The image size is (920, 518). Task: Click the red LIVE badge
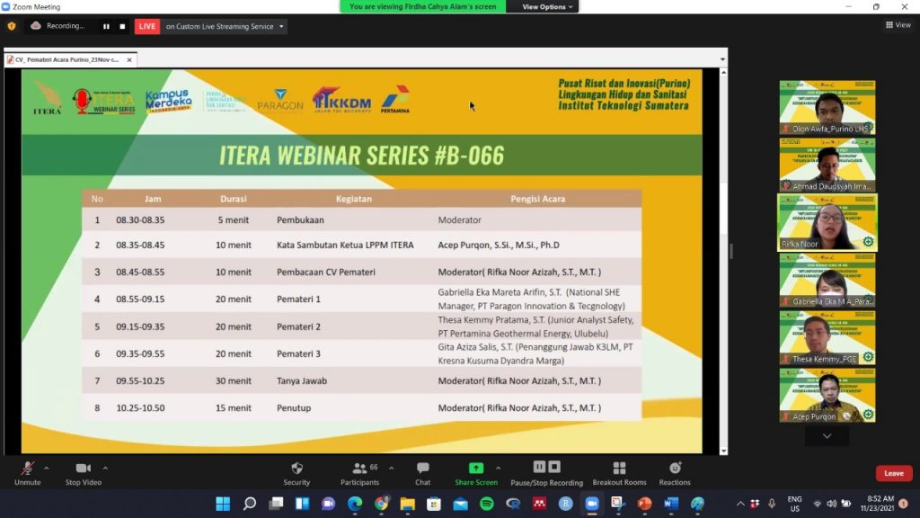[x=147, y=26]
